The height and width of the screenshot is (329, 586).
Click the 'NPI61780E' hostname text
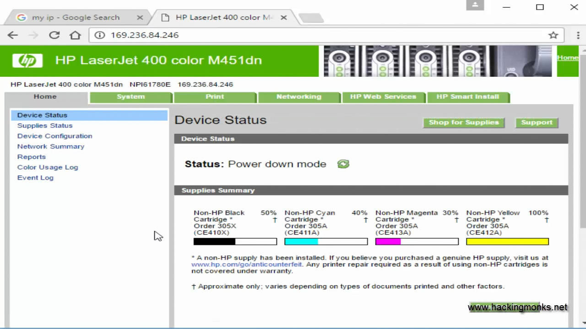150,85
